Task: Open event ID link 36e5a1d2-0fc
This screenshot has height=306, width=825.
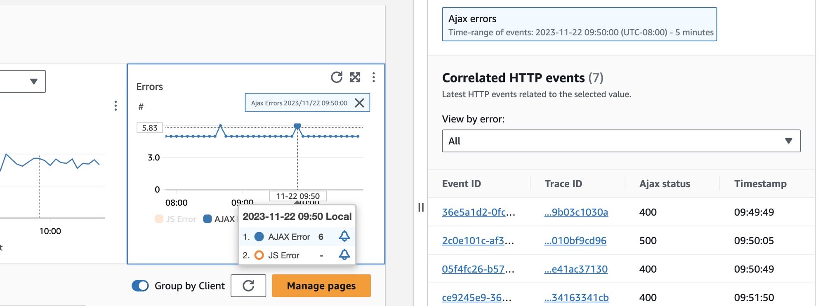Action: coord(474,212)
